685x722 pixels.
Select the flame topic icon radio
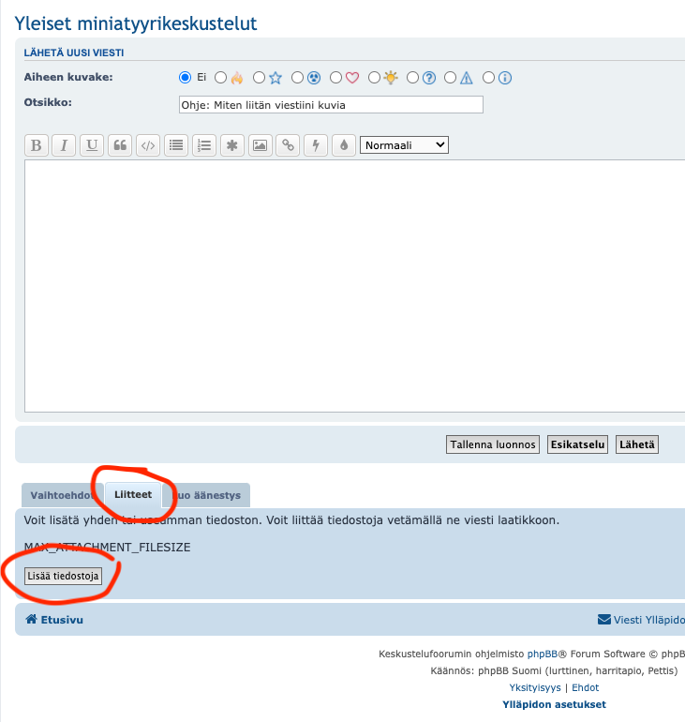pyautogui.click(x=221, y=77)
